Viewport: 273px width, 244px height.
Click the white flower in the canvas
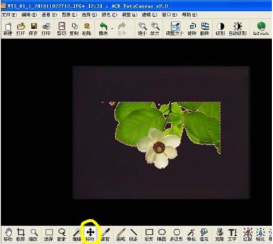pos(159,148)
